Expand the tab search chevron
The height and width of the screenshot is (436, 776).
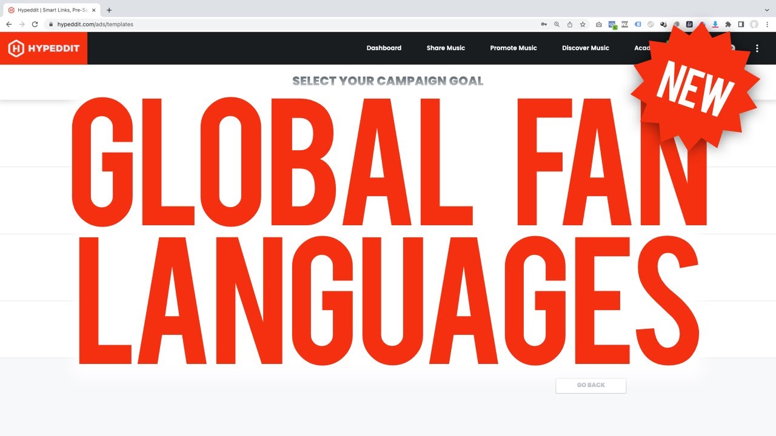pyautogui.click(x=767, y=10)
